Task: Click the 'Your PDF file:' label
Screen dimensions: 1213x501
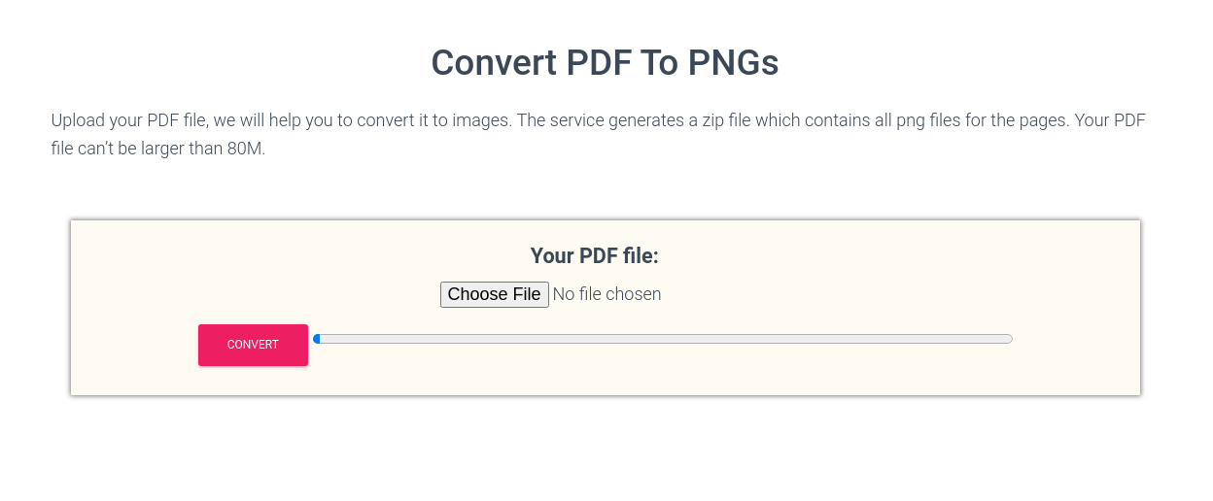Action: [x=595, y=255]
